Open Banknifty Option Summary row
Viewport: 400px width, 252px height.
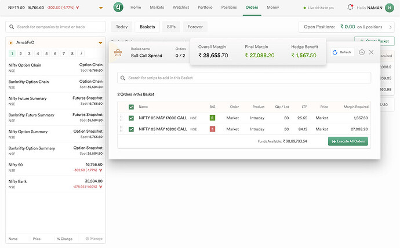click(55, 151)
